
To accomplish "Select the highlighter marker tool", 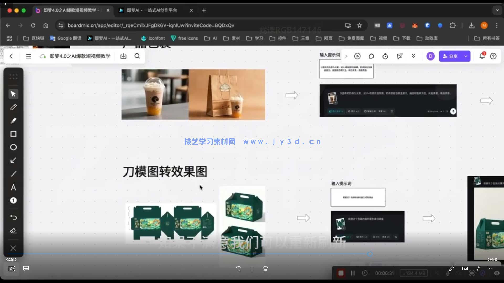I will coord(13,121).
